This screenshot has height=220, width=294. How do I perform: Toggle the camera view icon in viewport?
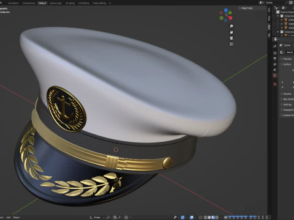[x=232, y=38]
